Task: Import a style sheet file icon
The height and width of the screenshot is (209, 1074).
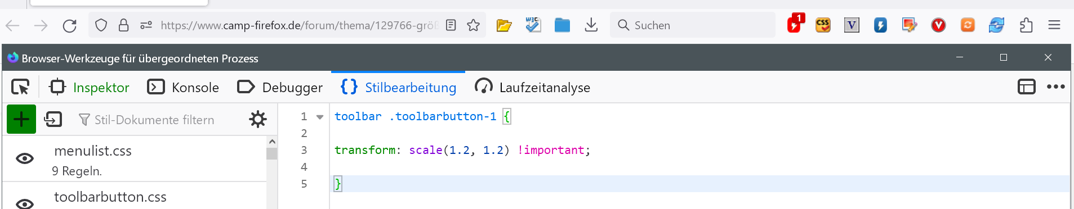Action: coord(53,119)
